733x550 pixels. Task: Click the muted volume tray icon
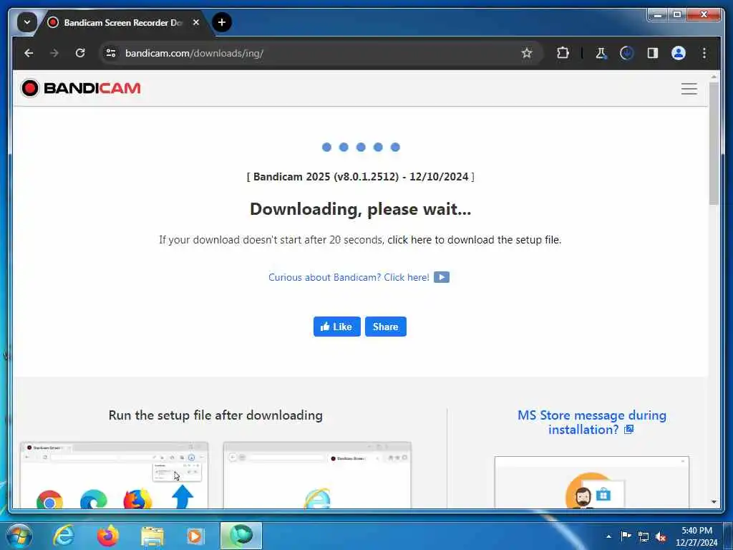[x=661, y=537]
